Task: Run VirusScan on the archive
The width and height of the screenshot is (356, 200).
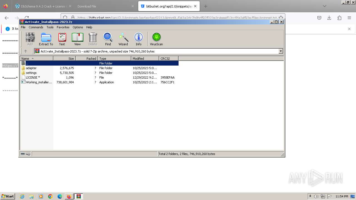Action: [x=156, y=39]
